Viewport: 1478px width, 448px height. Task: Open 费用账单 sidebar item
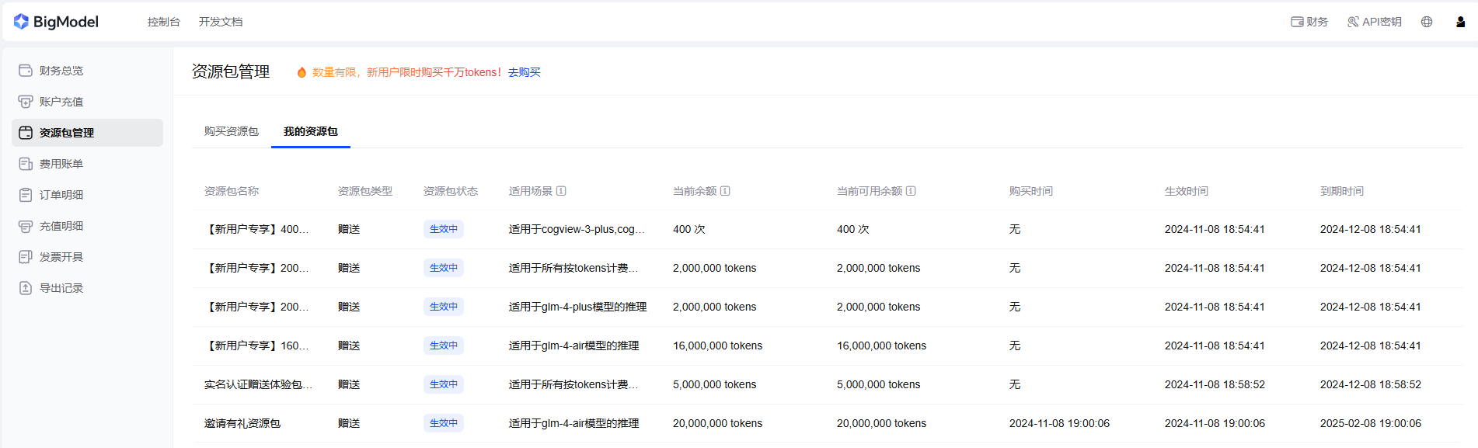(x=61, y=164)
